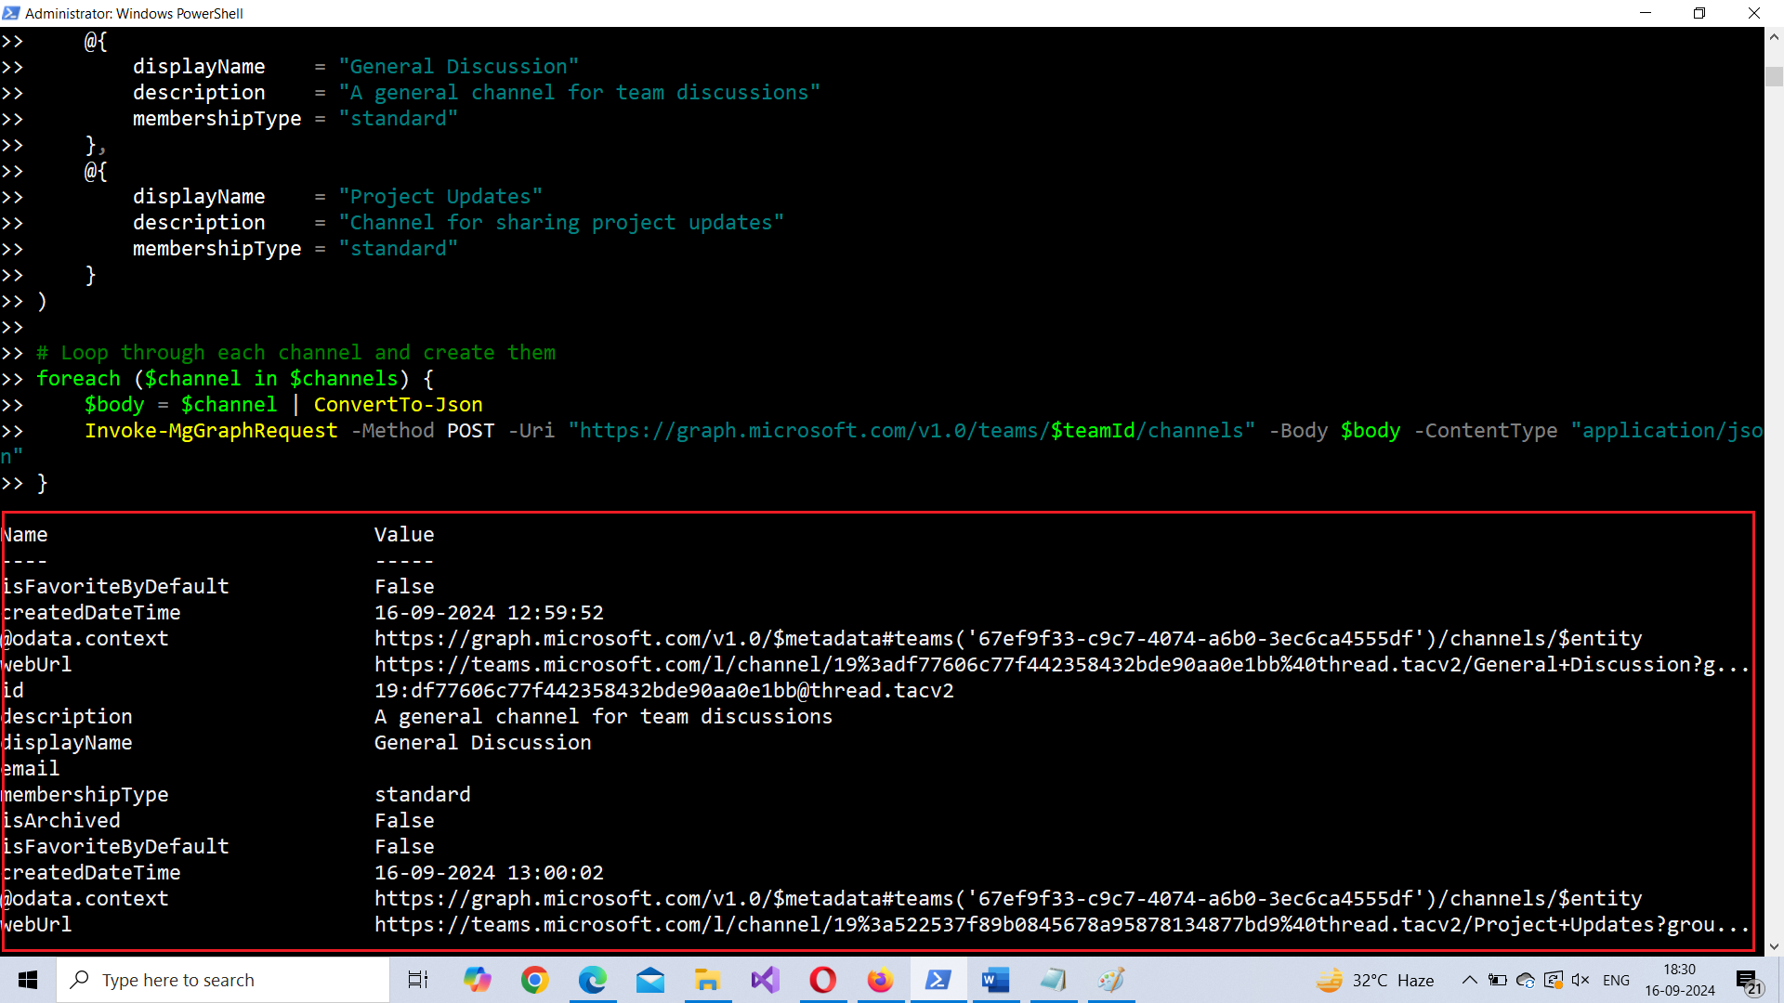The width and height of the screenshot is (1784, 1003).
Task: Click the Windows Start button
Action: pos(28,980)
